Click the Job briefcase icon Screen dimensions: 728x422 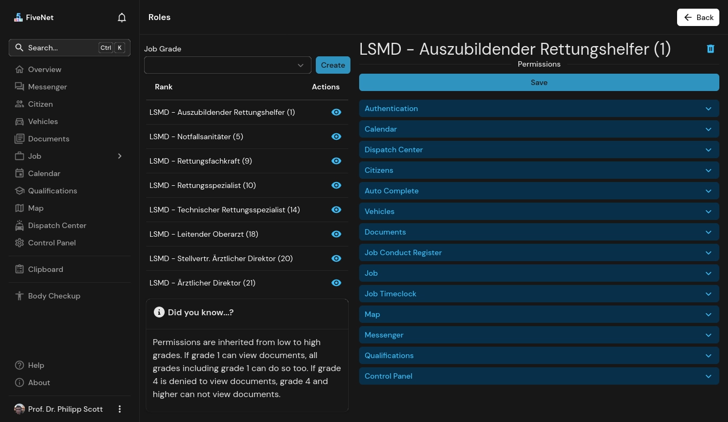19,156
